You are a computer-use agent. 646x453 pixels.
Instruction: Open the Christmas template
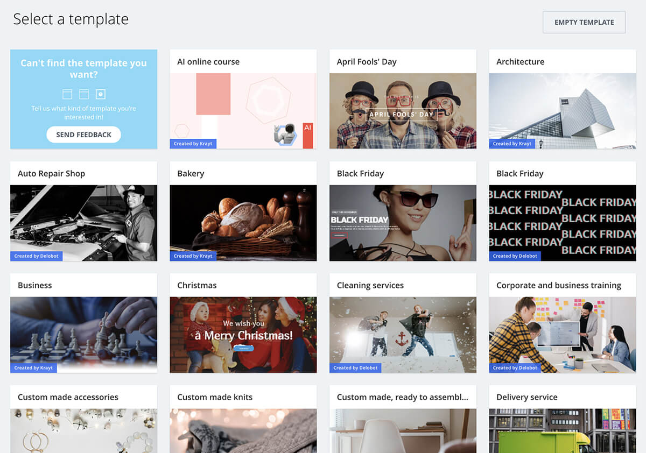pyautogui.click(x=243, y=334)
